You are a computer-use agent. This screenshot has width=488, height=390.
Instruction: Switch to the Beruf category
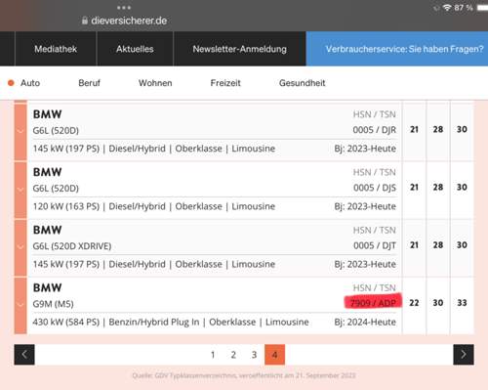(89, 83)
